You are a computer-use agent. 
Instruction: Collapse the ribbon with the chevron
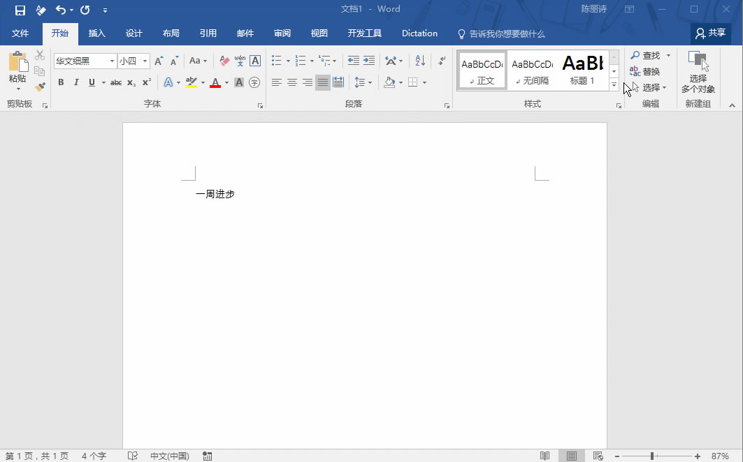pyautogui.click(x=732, y=105)
